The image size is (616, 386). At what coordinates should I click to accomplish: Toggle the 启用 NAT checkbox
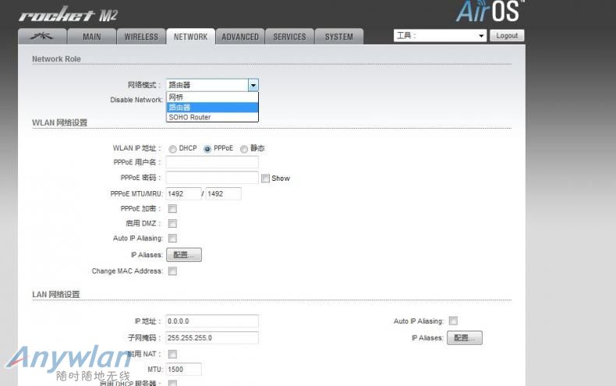point(172,354)
